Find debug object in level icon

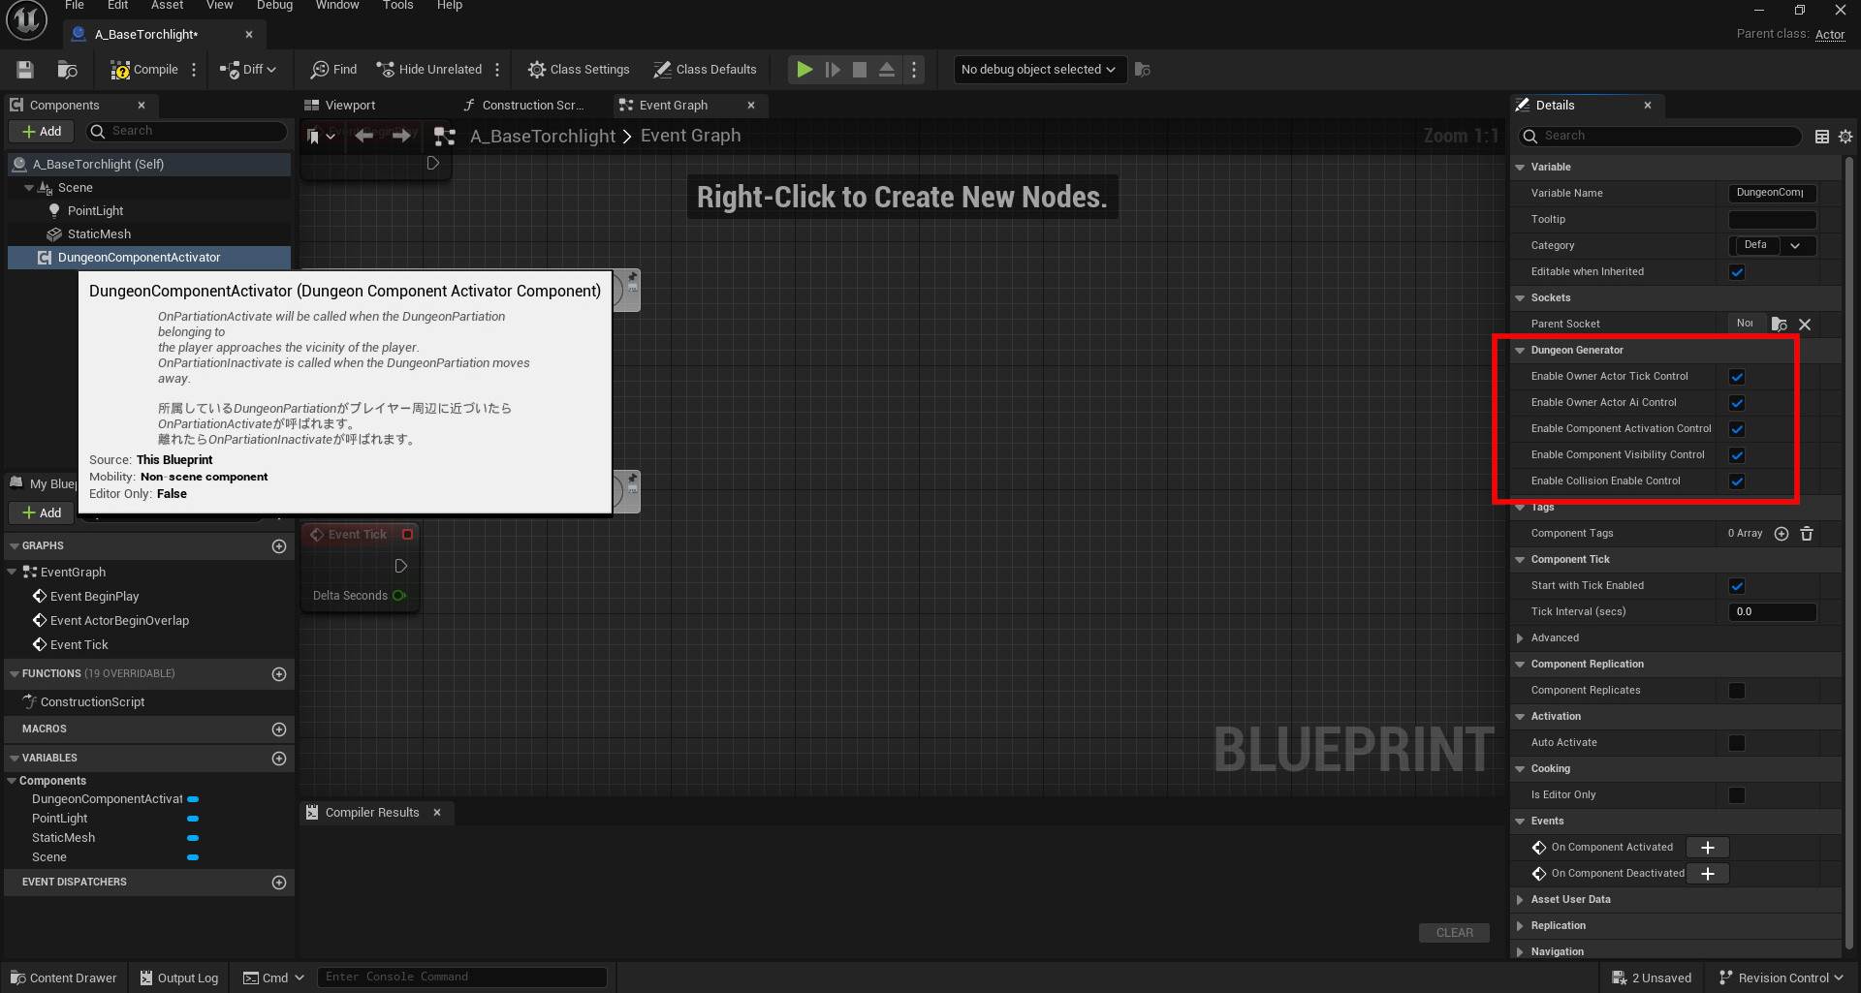point(1143,70)
